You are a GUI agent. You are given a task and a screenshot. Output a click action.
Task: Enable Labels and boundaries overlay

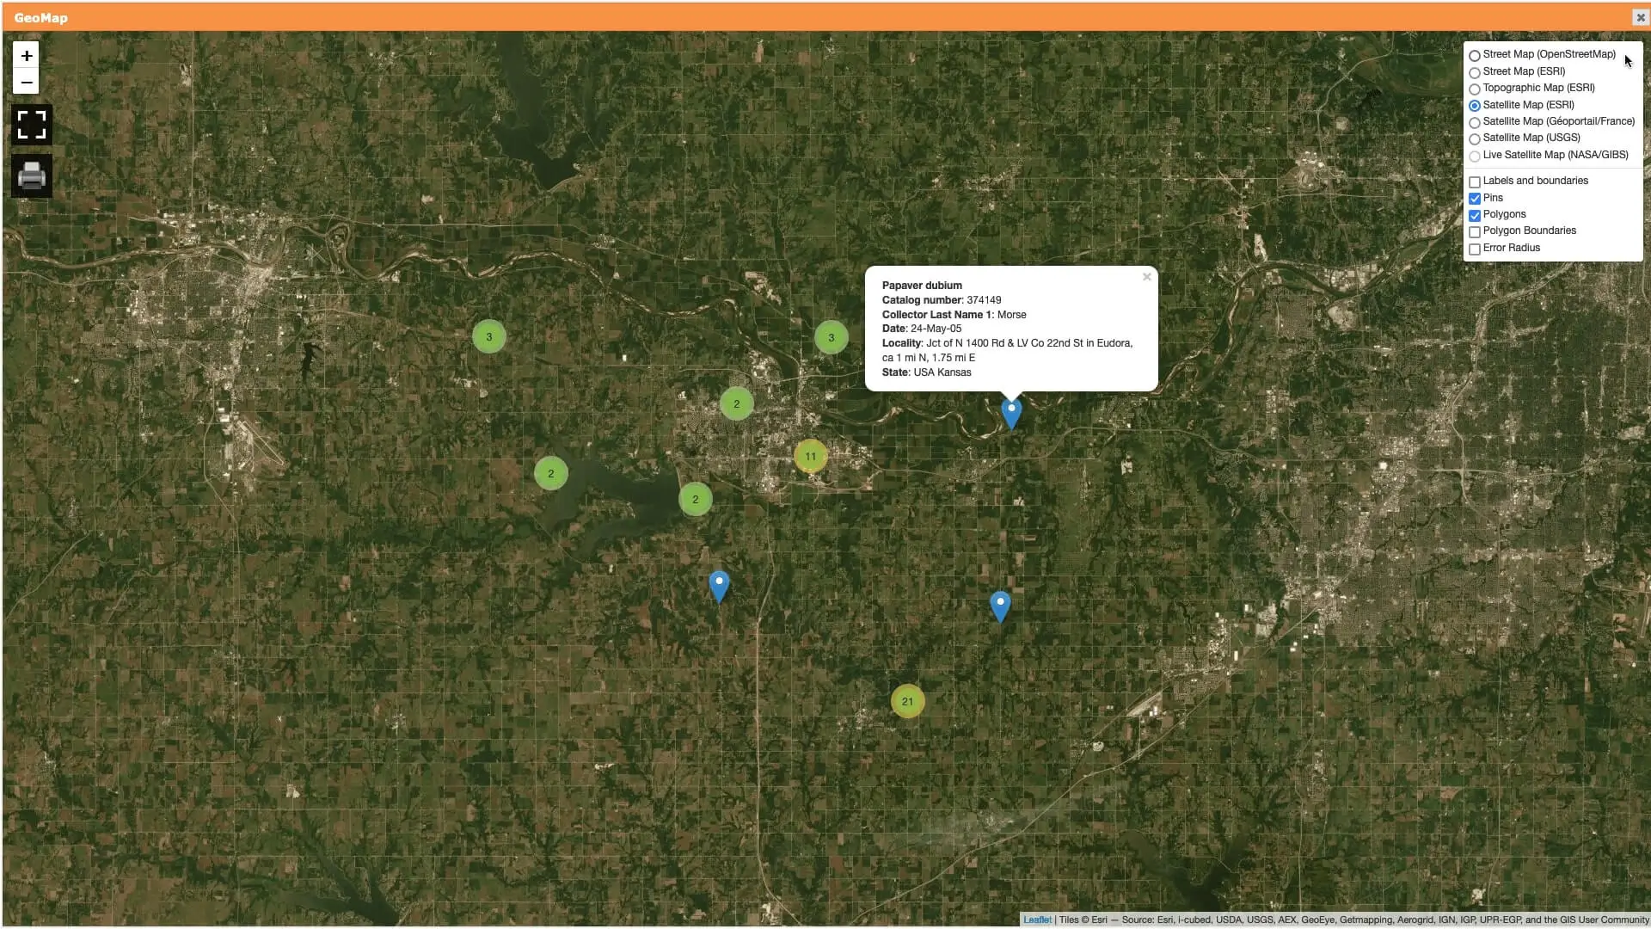coord(1475,181)
